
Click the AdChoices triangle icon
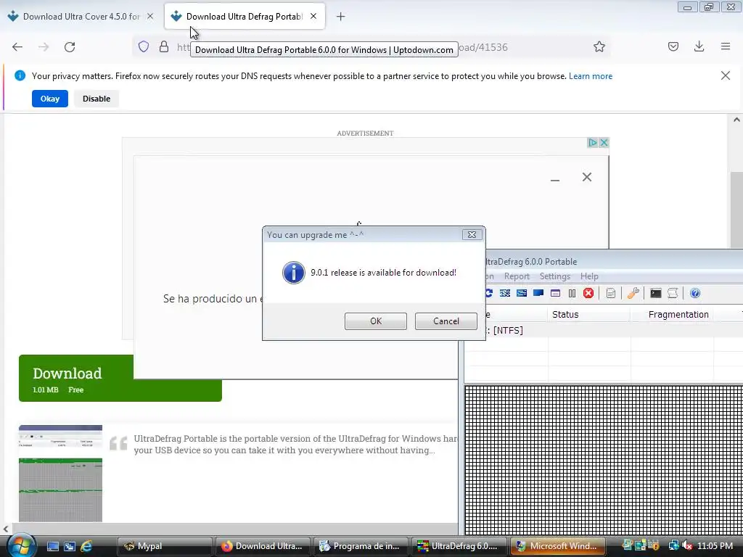[592, 143]
